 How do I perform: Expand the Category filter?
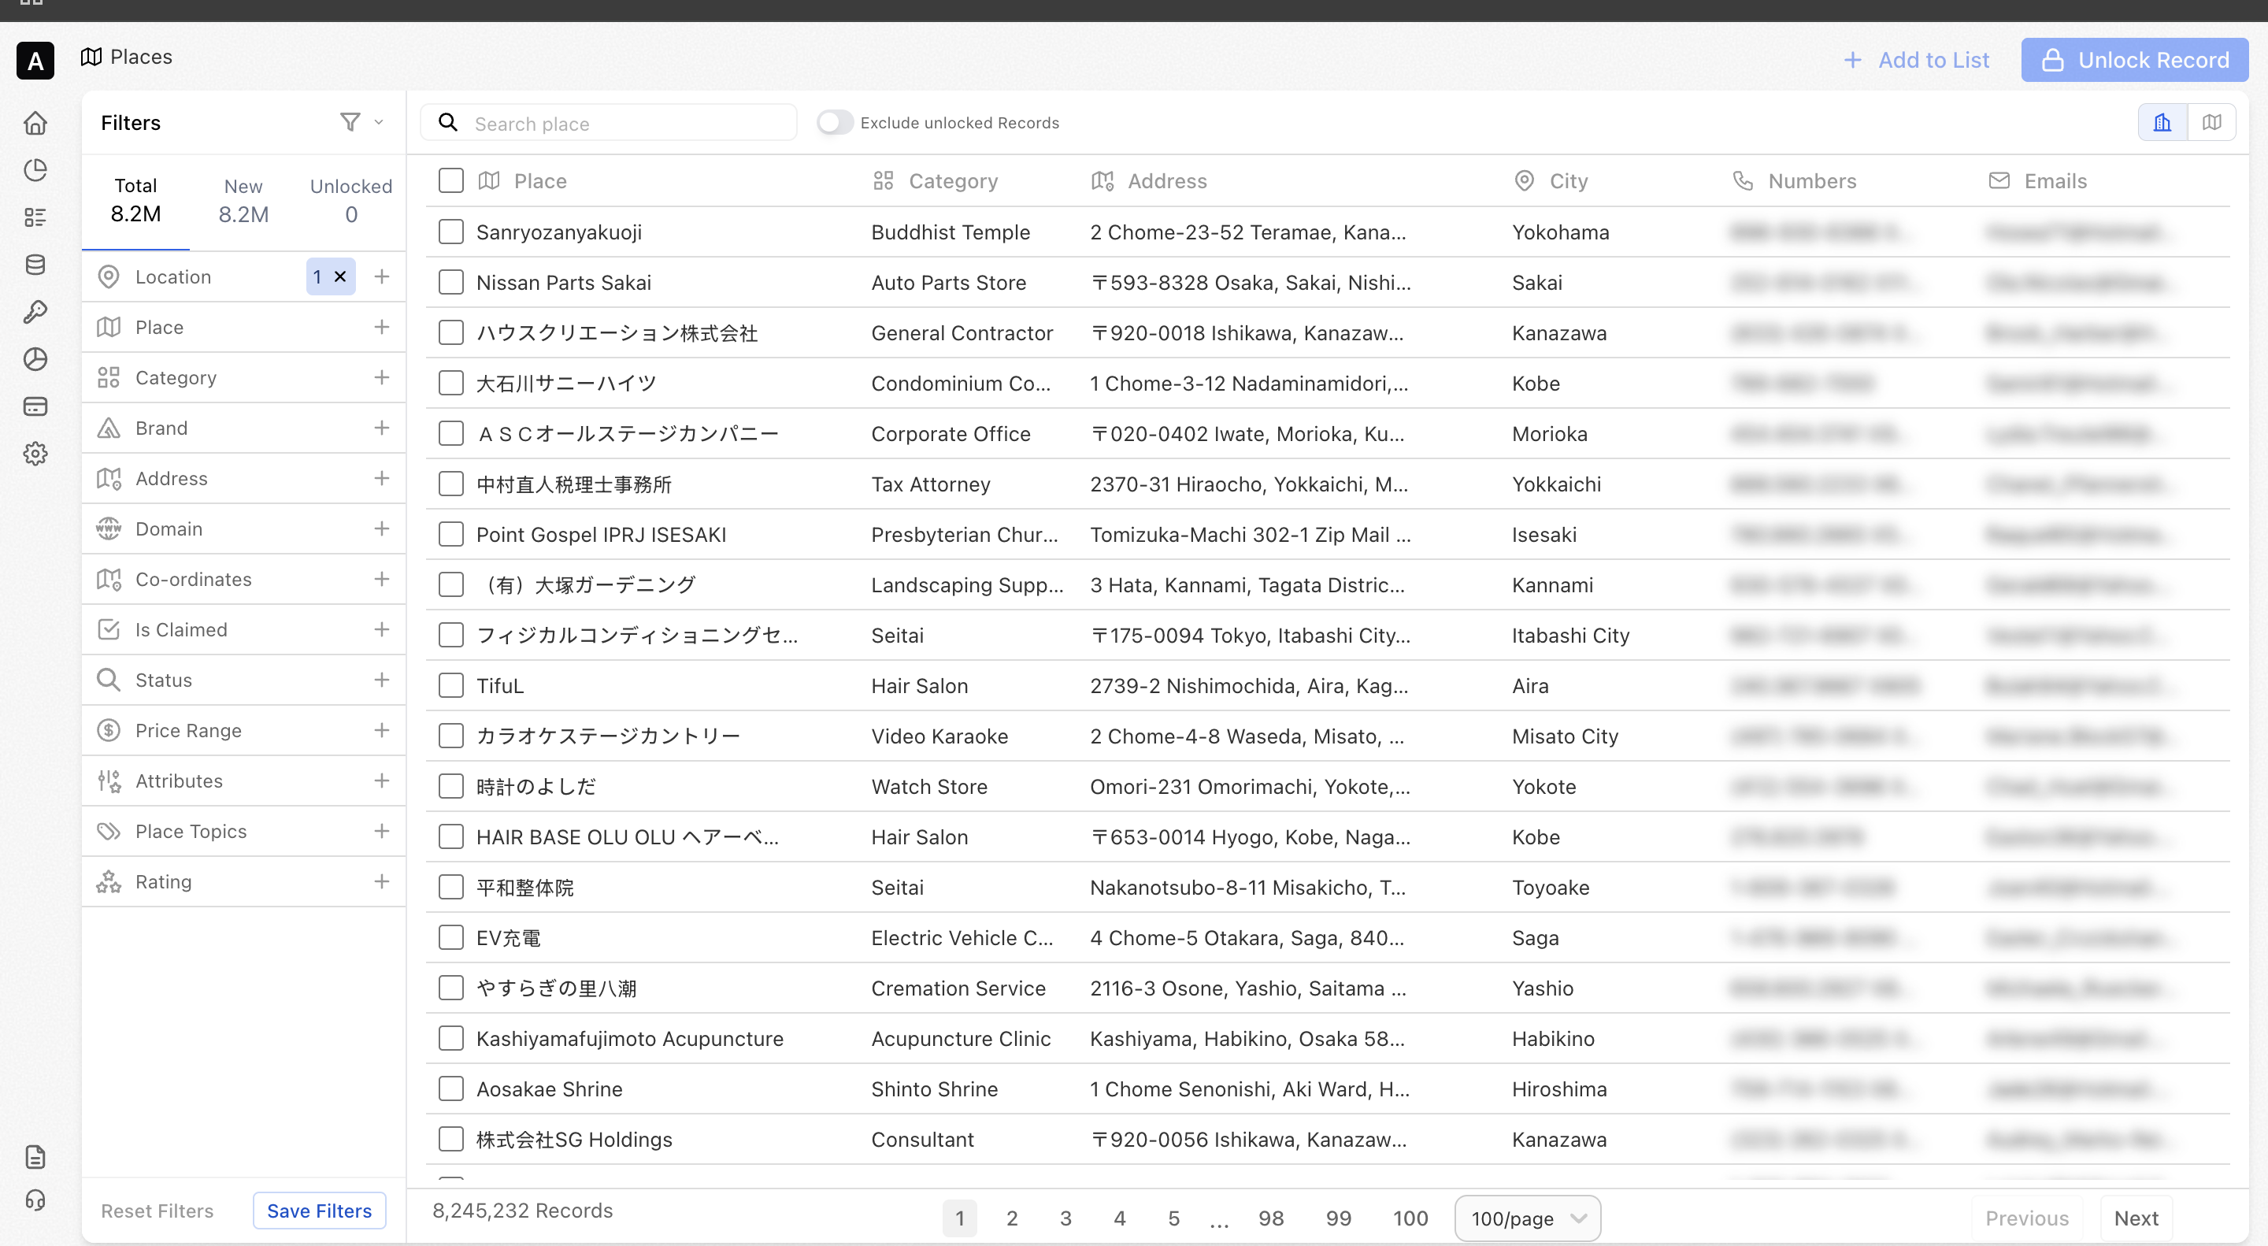point(381,377)
